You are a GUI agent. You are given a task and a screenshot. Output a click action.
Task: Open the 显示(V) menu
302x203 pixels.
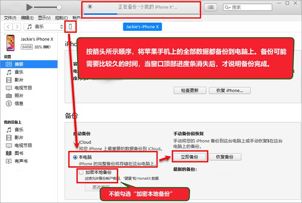[x=44, y=18]
